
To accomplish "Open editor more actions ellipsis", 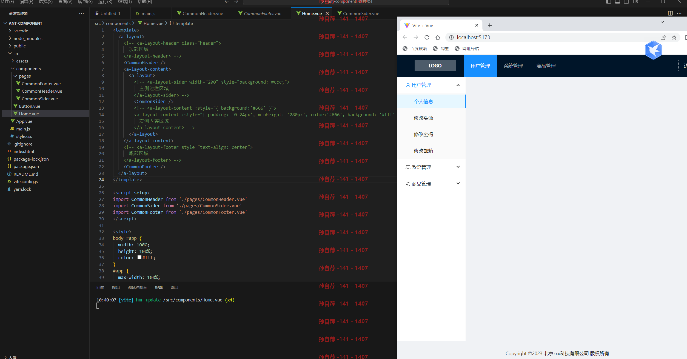I will click(679, 13).
